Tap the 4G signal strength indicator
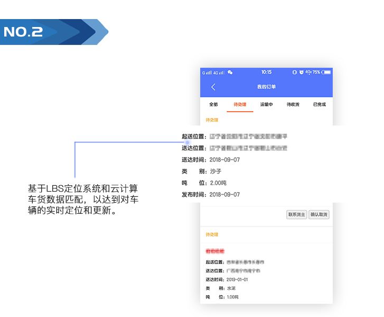384x317 pixels. pos(219,73)
